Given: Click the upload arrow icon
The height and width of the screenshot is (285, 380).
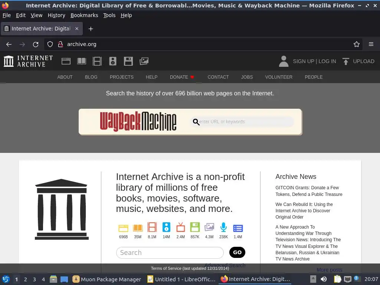Looking at the screenshot, I should (346, 61).
